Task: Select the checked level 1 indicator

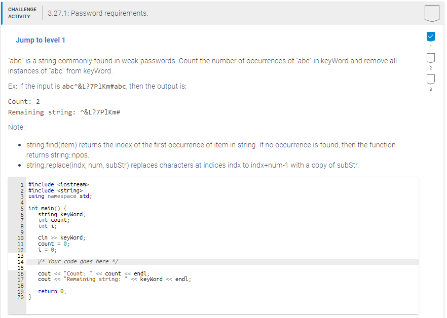Action: click(430, 36)
